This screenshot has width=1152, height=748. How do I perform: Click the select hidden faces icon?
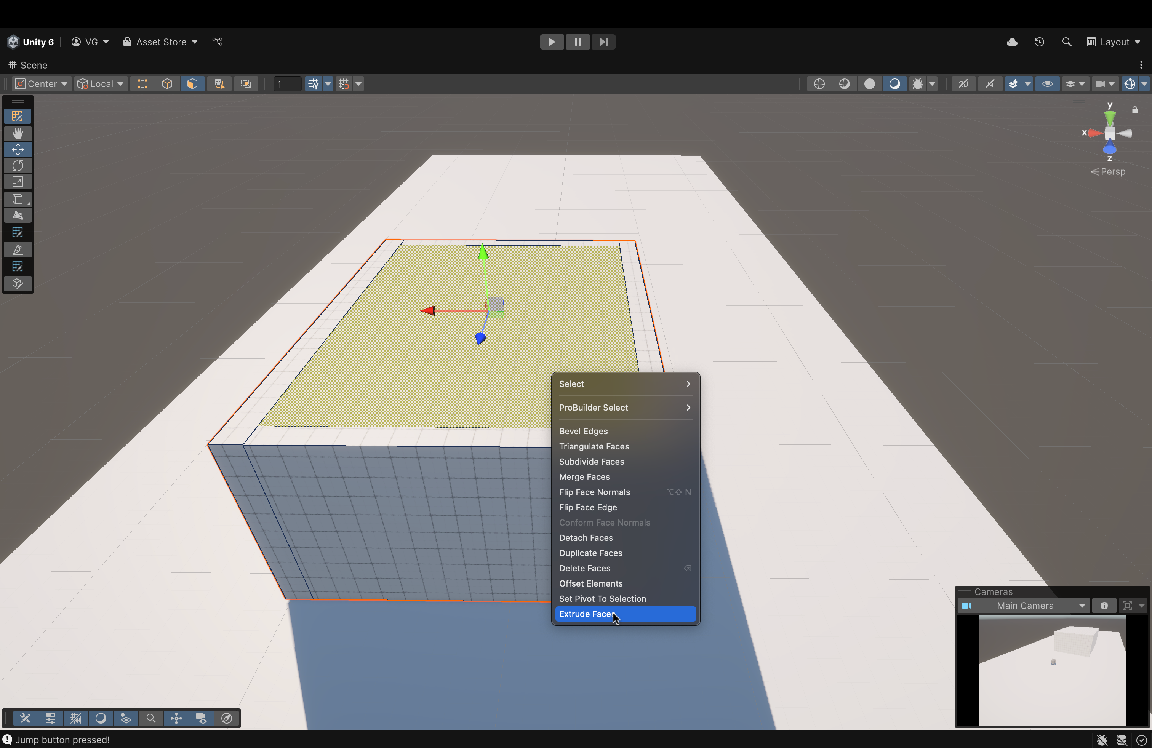tap(219, 84)
